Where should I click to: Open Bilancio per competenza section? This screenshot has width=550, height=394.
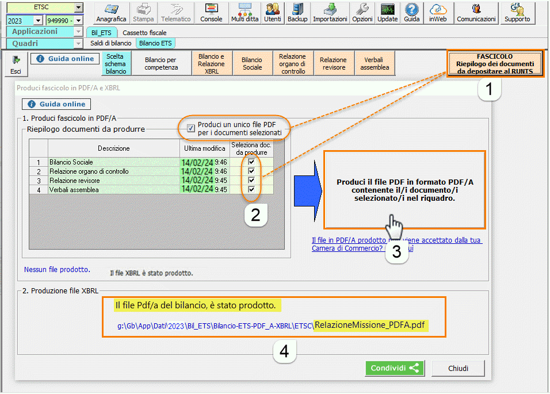coord(161,63)
